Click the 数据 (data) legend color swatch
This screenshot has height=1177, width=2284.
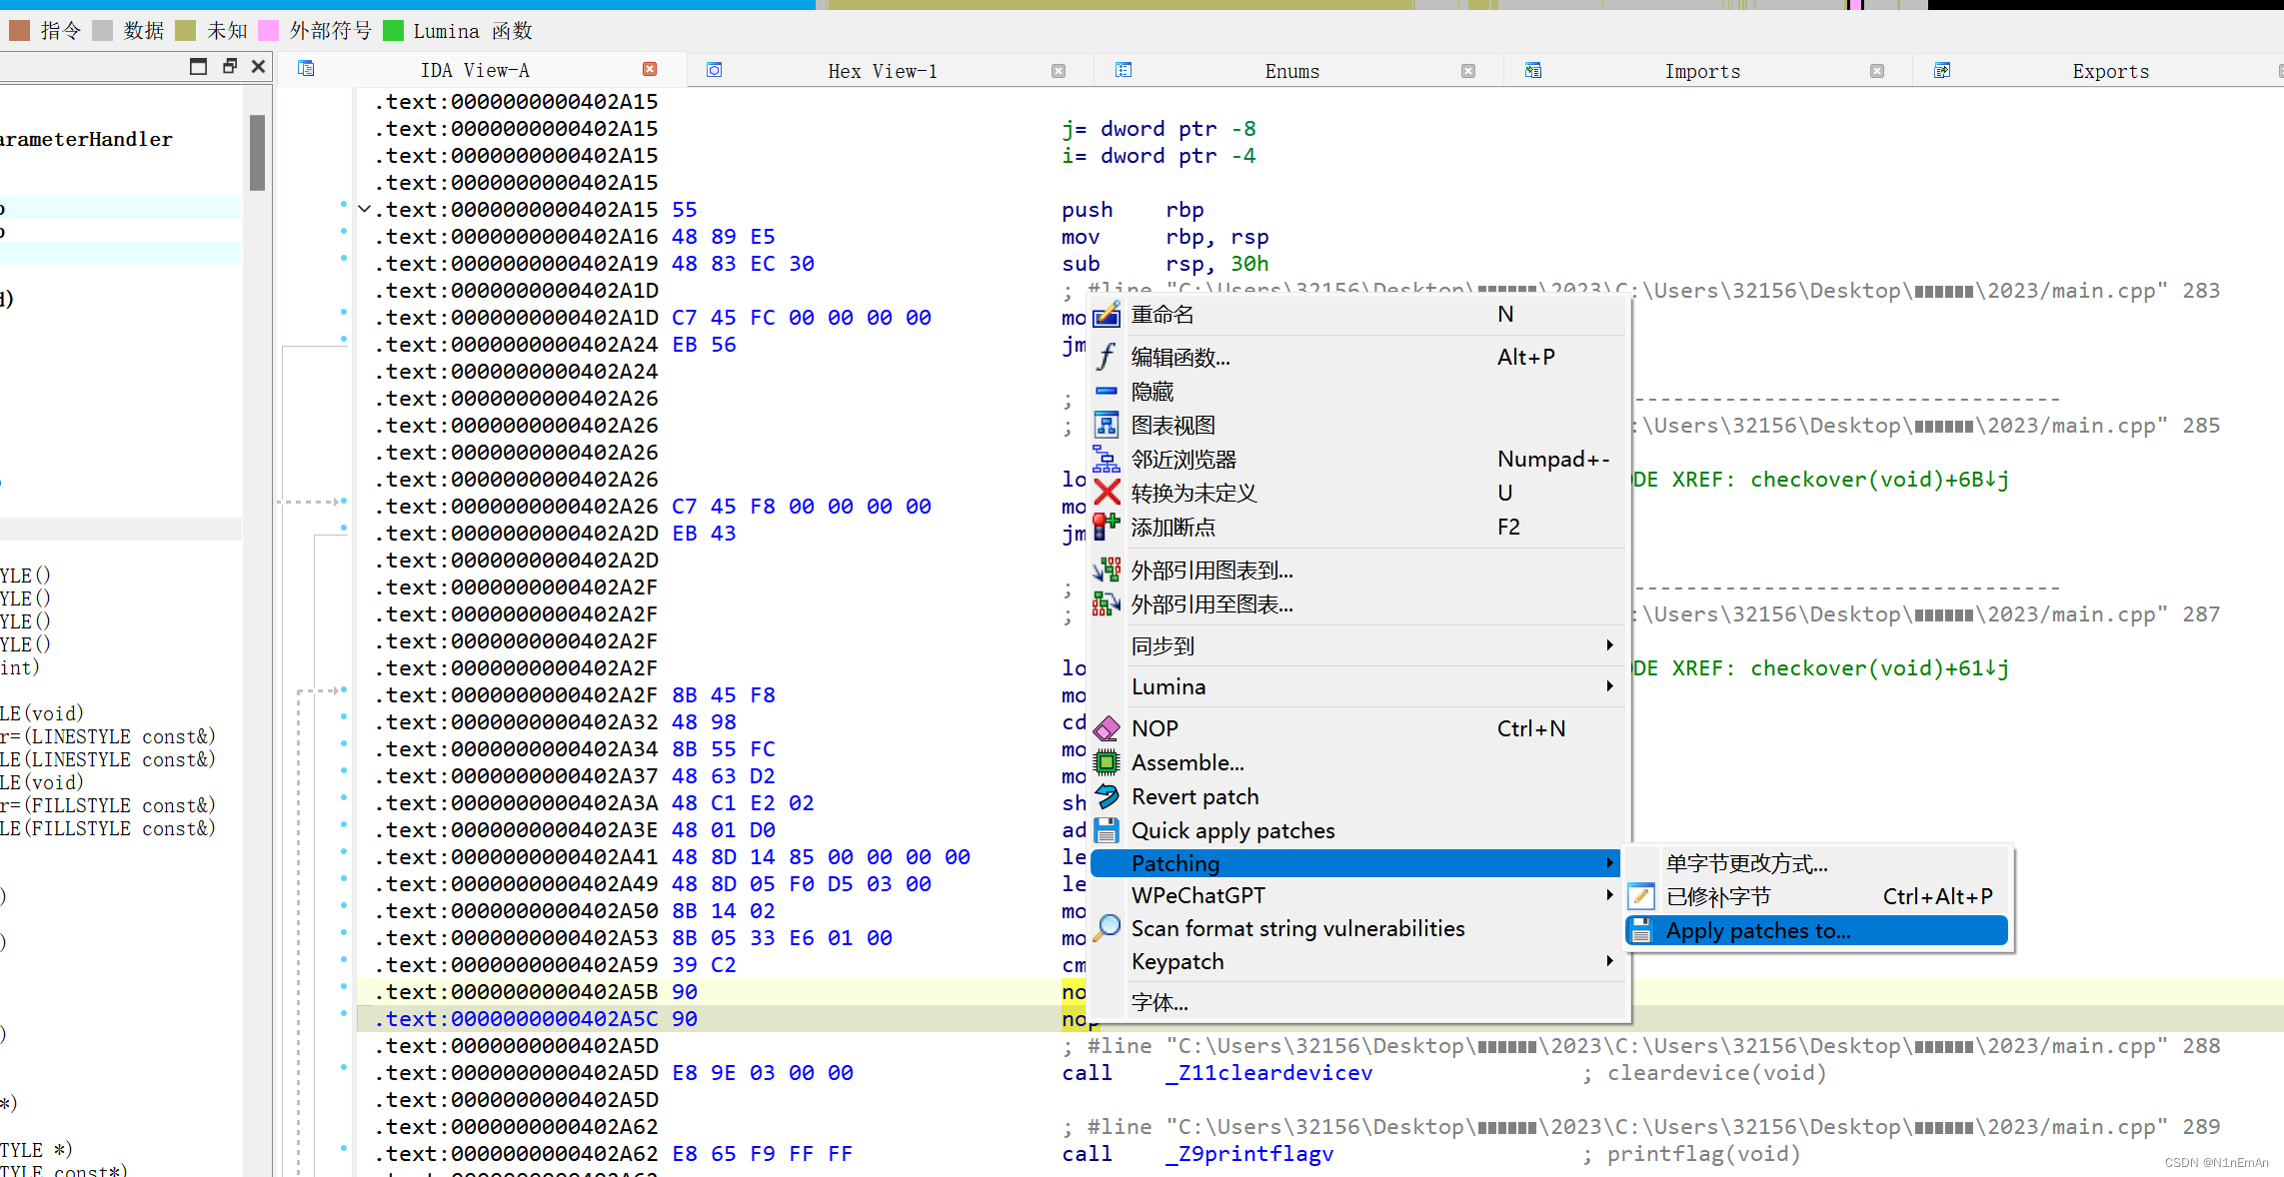(102, 31)
